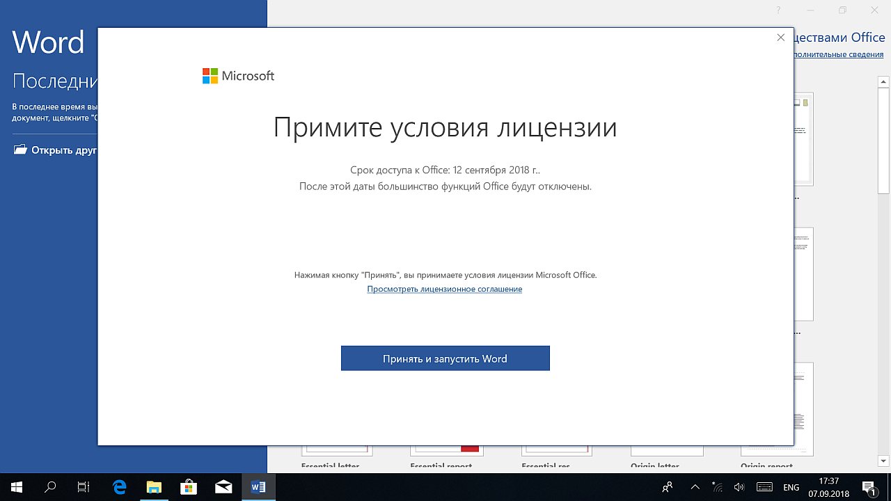Click the Принять и запустить Word button
Screen dimensions: 891x501
pyautogui.click(x=445, y=358)
